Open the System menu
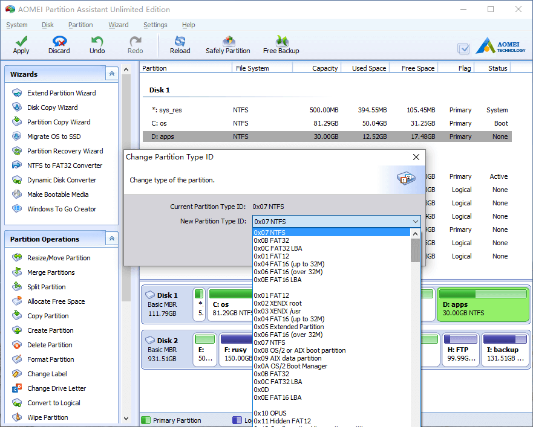 [x=17, y=25]
